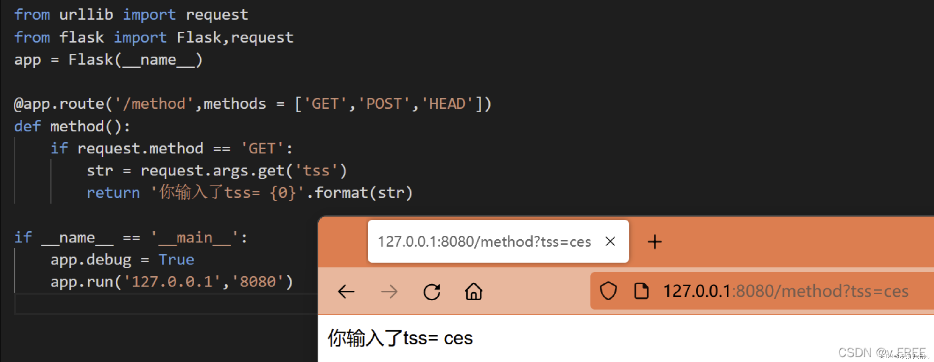The width and height of the screenshot is (934, 362).
Task: Close the 127.0.0.1:8080 method tab
Action: click(610, 242)
